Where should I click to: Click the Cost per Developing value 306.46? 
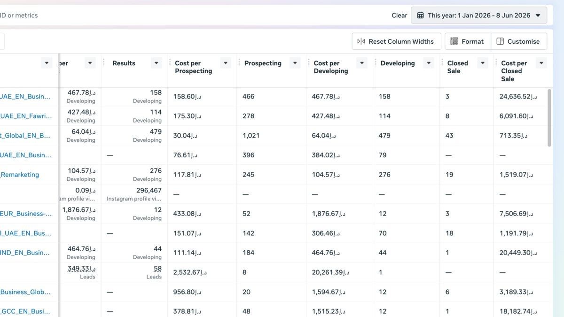(x=326, y=233)
